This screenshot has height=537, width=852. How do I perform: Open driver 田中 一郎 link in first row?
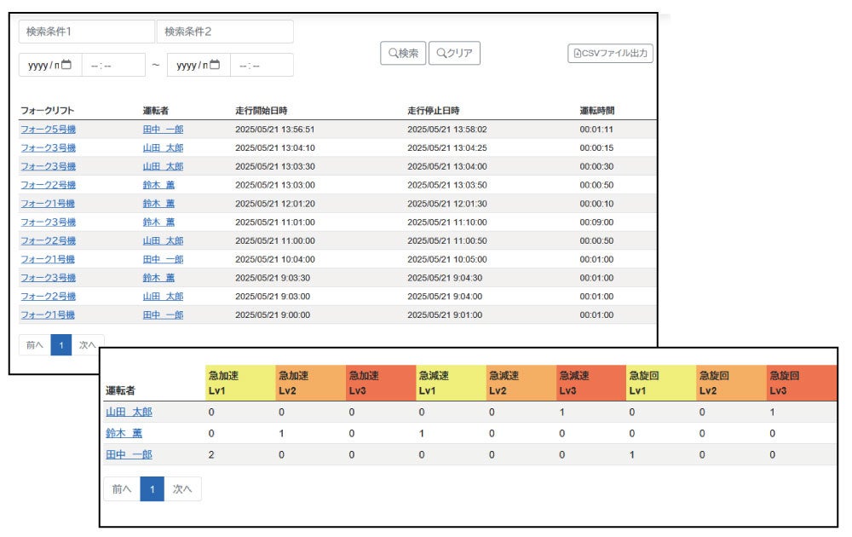163,130
